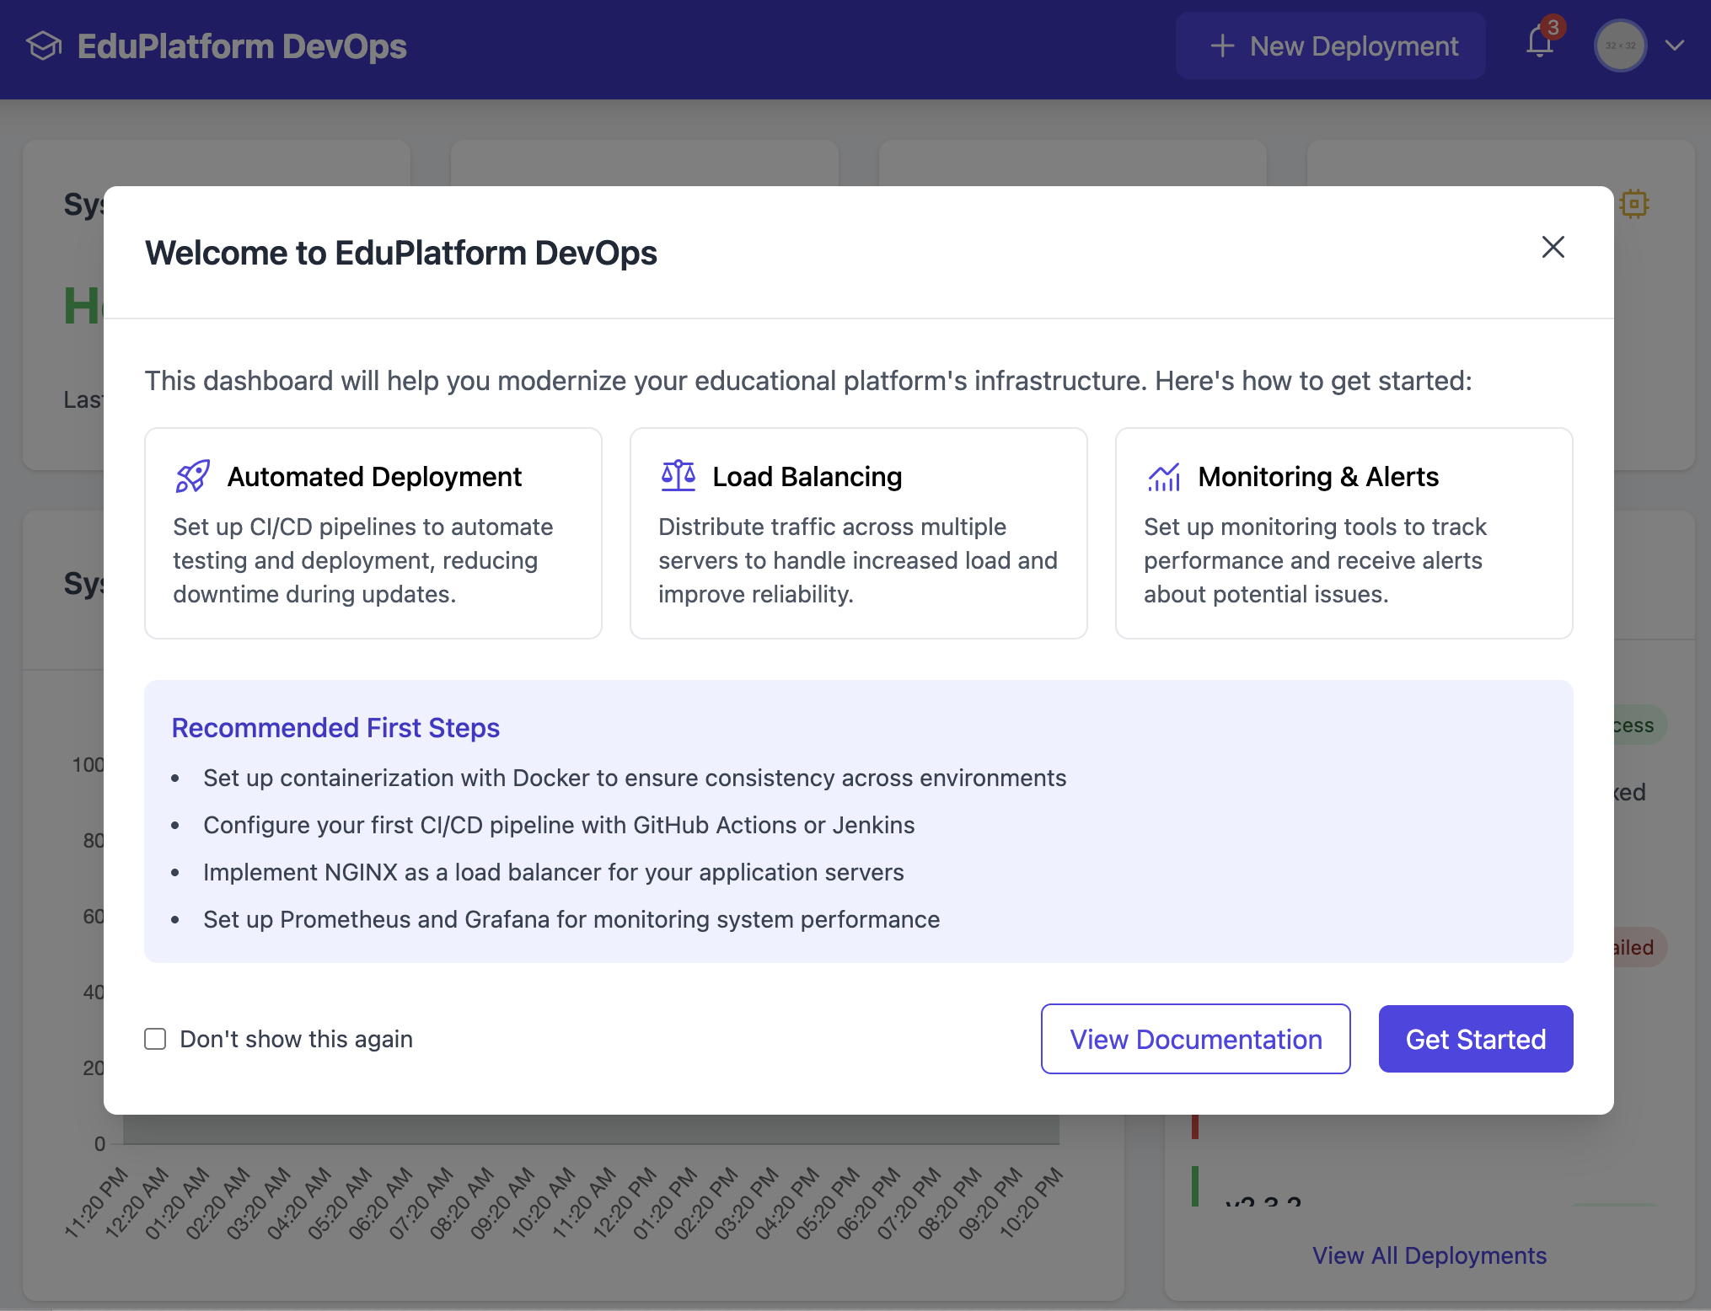1711x1311 pixels.
Task: Enable Don't show this again checkbox
Action: coord(155,1039)
